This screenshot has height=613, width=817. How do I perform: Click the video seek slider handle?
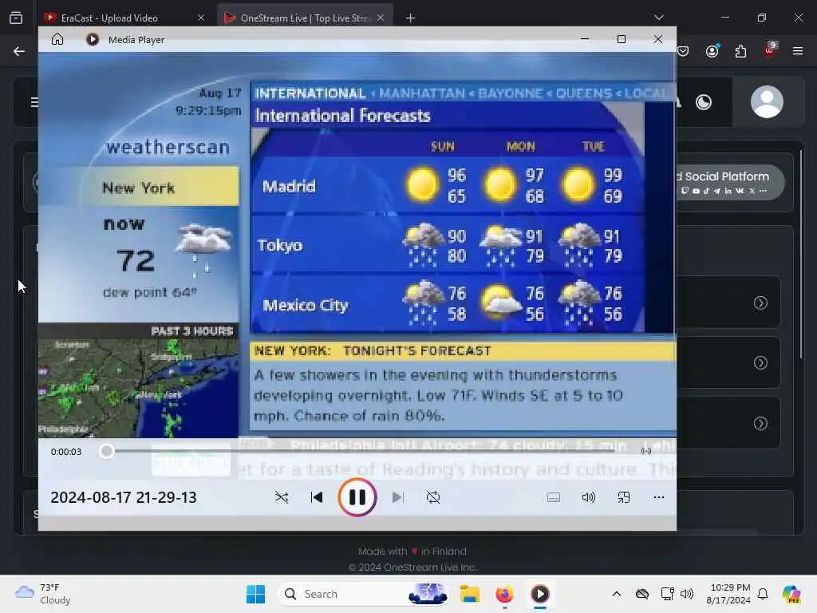tap(107, 452)
